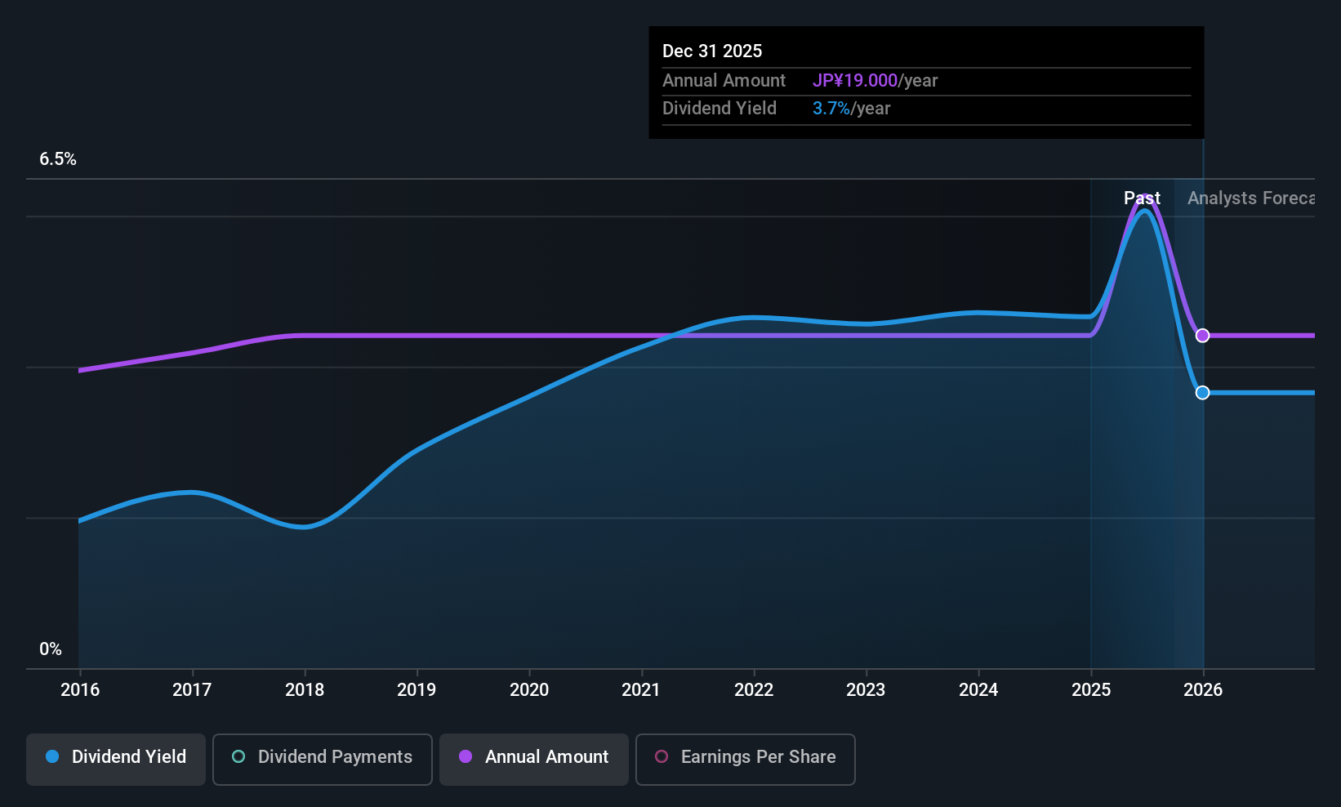Click the Past section label
The width and height of the screenshot is (1341, 807).
click(x=1142, y=198)
